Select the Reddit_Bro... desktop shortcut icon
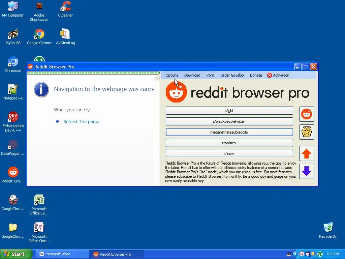Viewport: 345px width, 259px height. [13, 175]
